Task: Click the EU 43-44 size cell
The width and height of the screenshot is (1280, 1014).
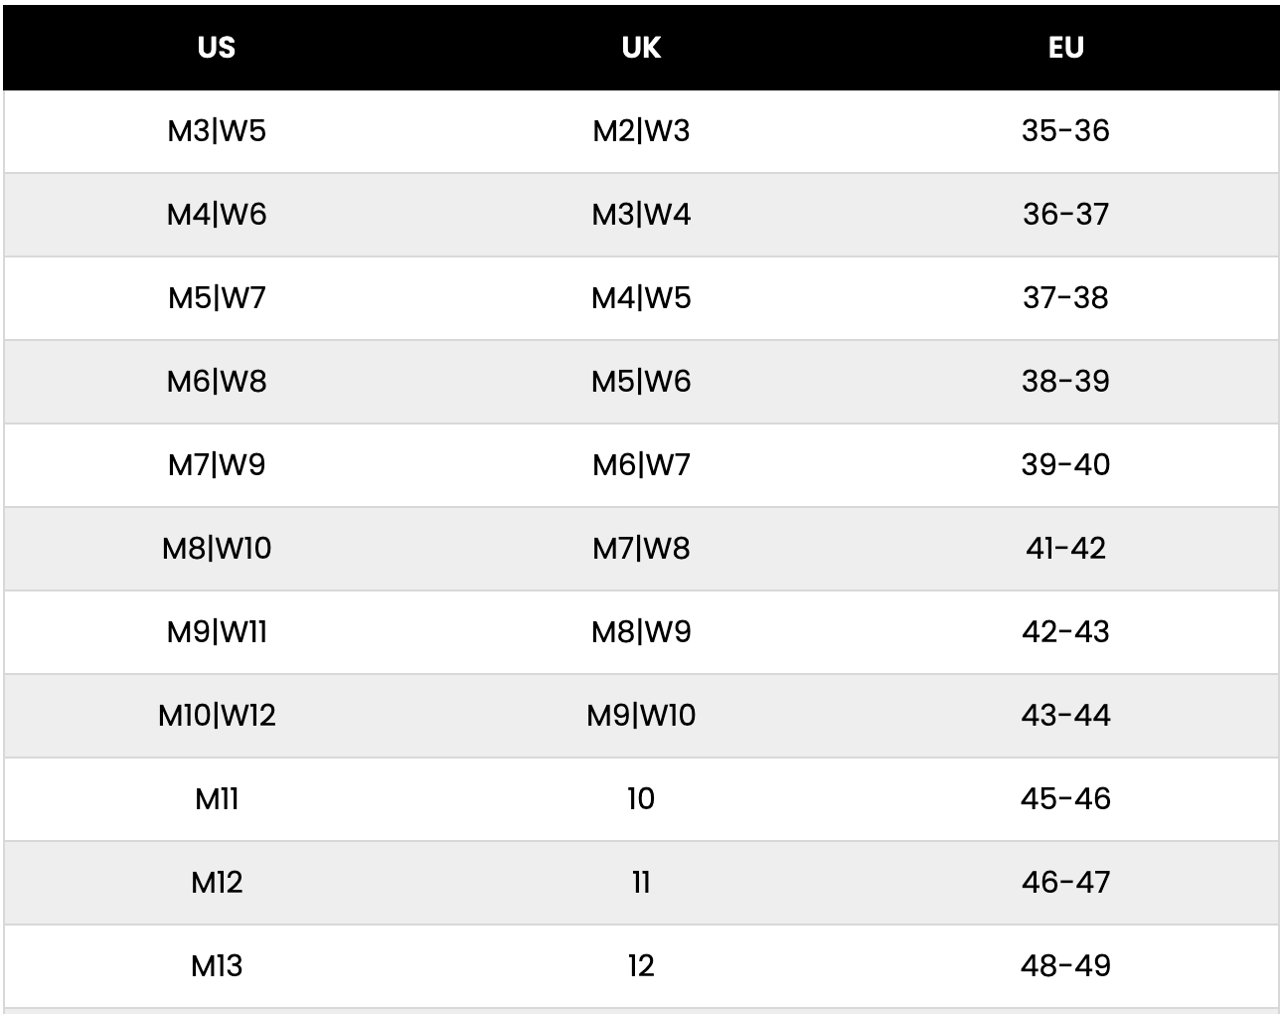Action: pos(1065,716)
